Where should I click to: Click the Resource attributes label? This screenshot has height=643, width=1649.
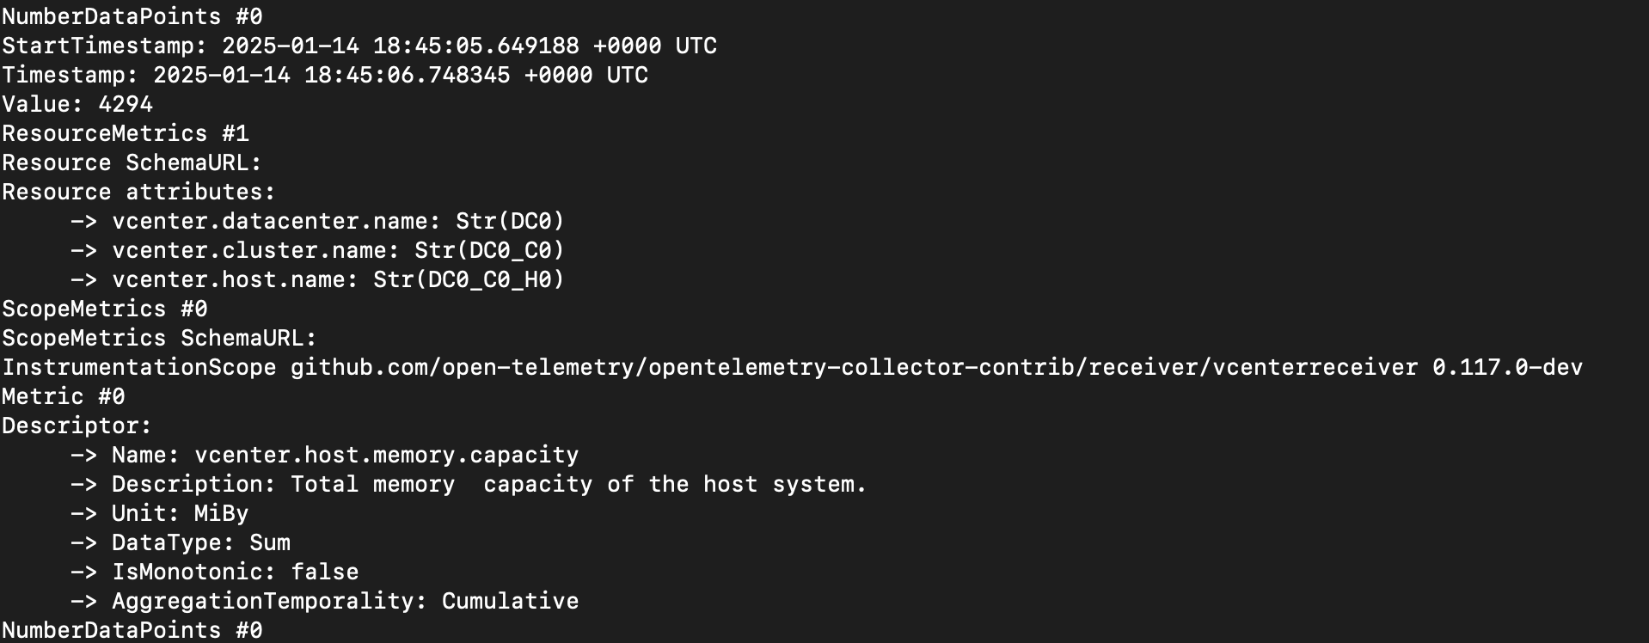coord(138,192)
